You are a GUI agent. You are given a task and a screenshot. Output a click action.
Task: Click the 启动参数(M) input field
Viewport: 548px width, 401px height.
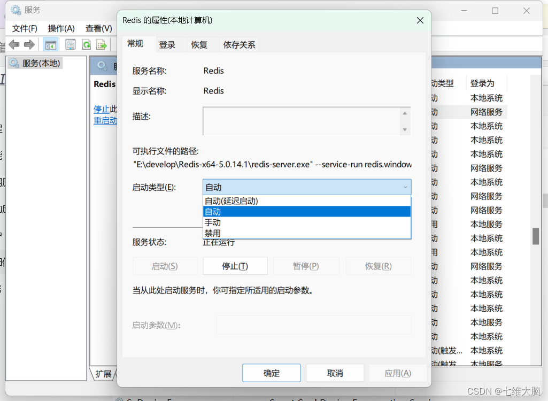click(314, 325)
